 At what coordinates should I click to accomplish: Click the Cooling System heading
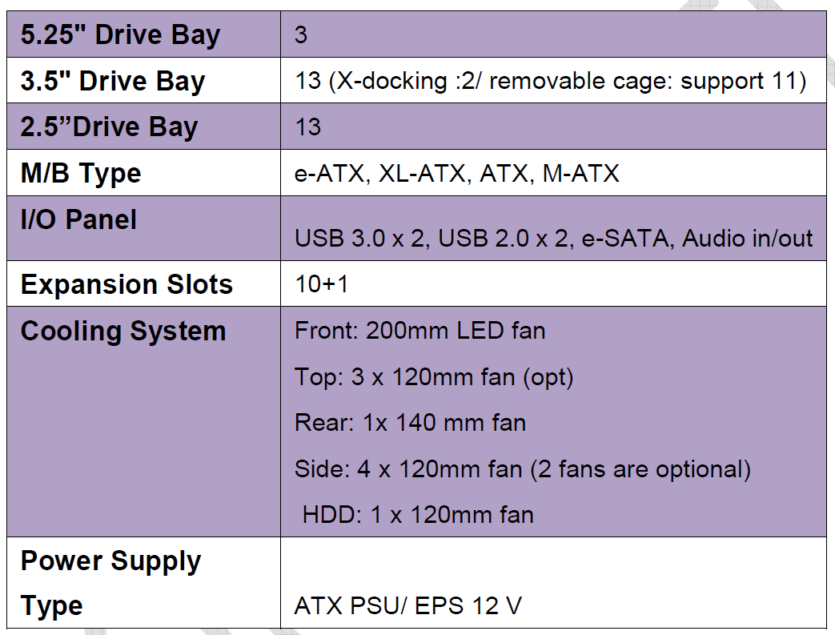point(123,332)
